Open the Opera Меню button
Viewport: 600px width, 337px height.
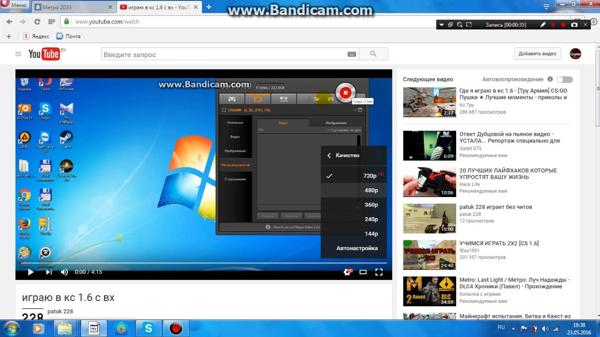(15, 5)
